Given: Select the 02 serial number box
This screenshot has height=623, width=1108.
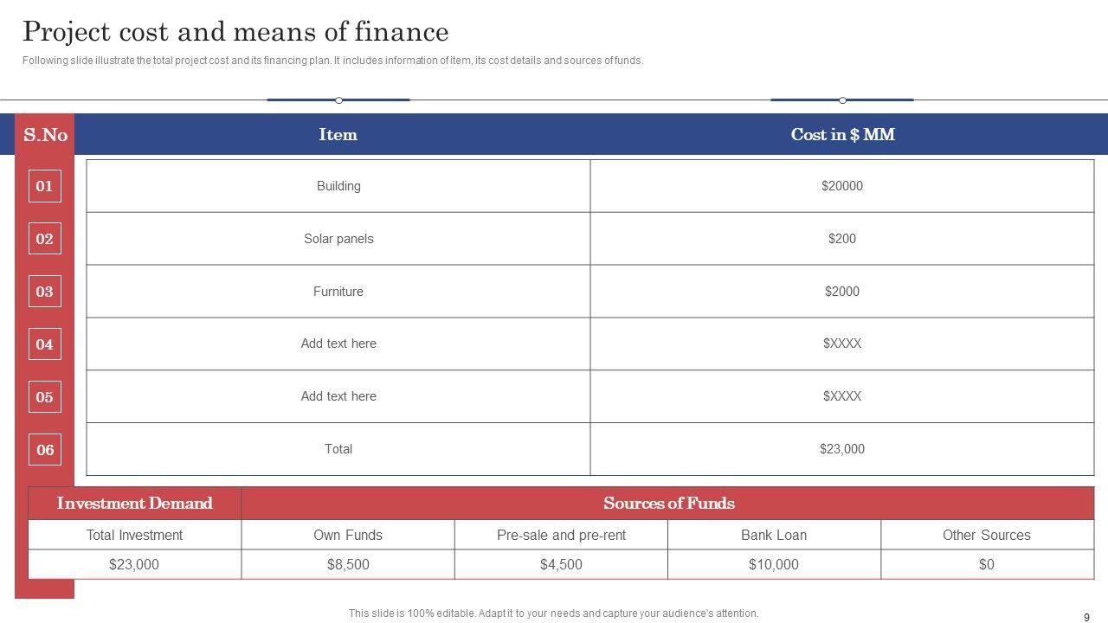Looking at the screenshot, I should (44, 239).
